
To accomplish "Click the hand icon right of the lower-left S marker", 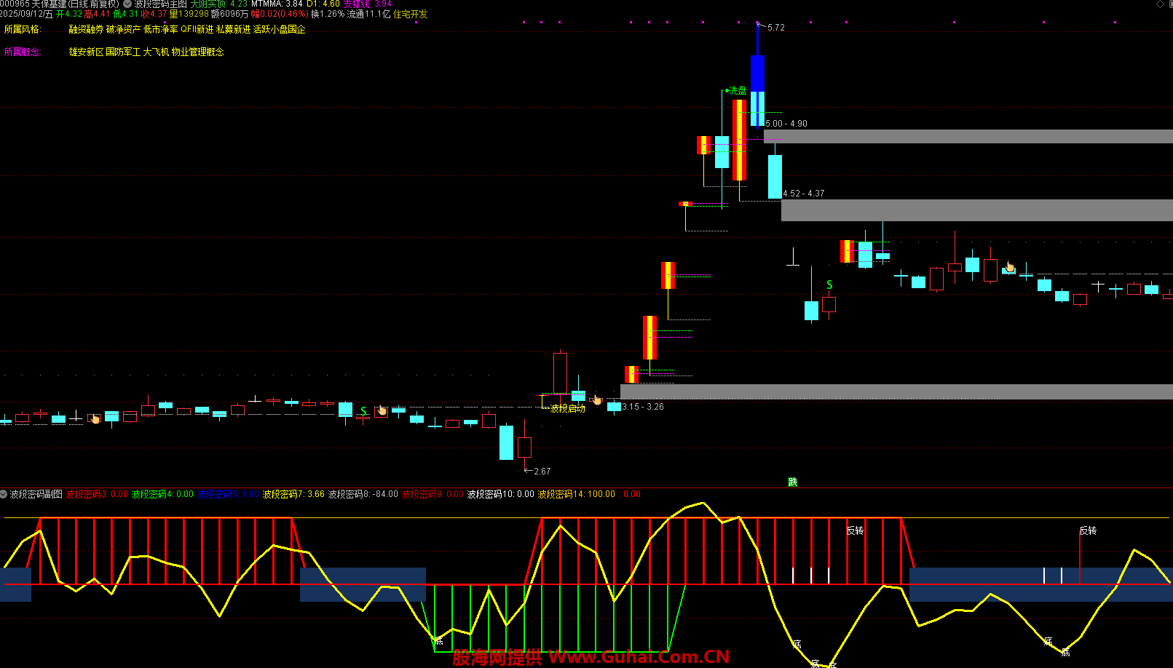I will pyautogui.click(x=382, y=411).
